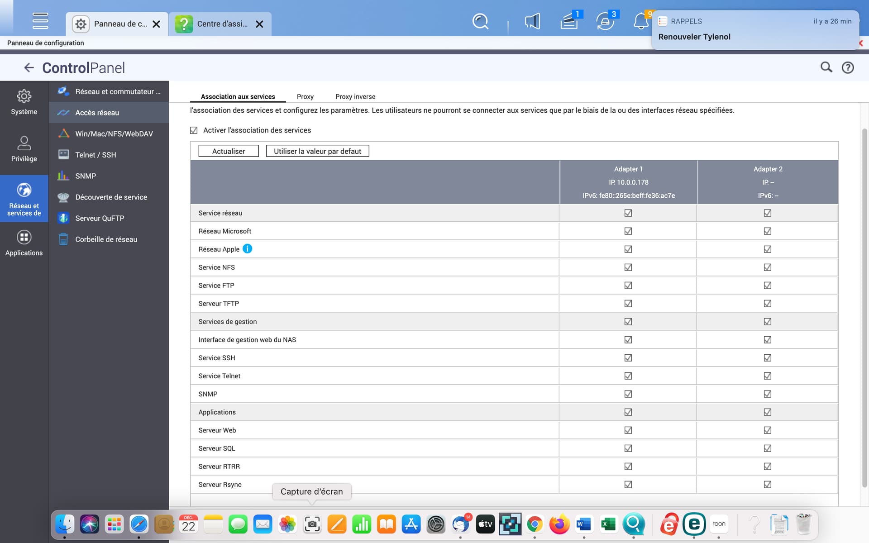This screenshot has height=543, width=869.
Task: Open the Screenshot app in the Dock
Action: [312, 524]
